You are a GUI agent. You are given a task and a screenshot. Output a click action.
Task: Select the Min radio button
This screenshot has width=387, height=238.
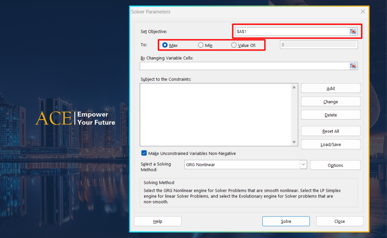[201, 45]
